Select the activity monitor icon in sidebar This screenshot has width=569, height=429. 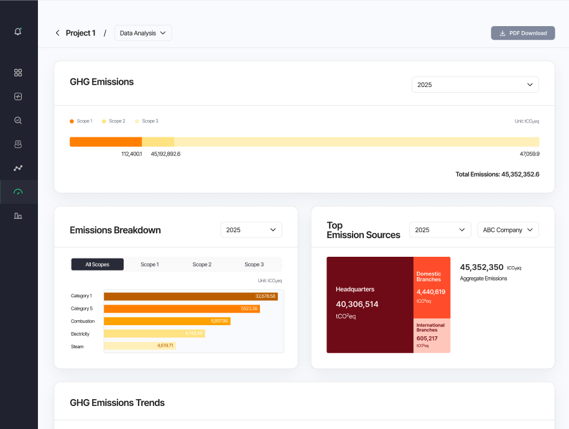[x=18, y=96]
